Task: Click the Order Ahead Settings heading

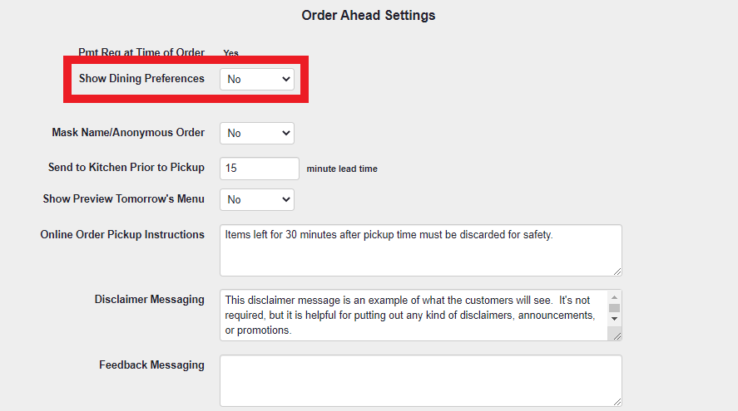Action: pos(368,15)
